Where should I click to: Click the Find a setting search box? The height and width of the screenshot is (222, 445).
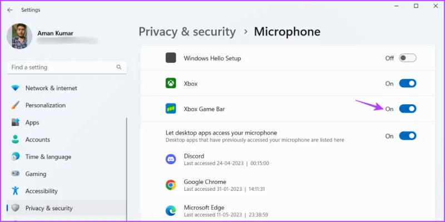tap(67, 67)
